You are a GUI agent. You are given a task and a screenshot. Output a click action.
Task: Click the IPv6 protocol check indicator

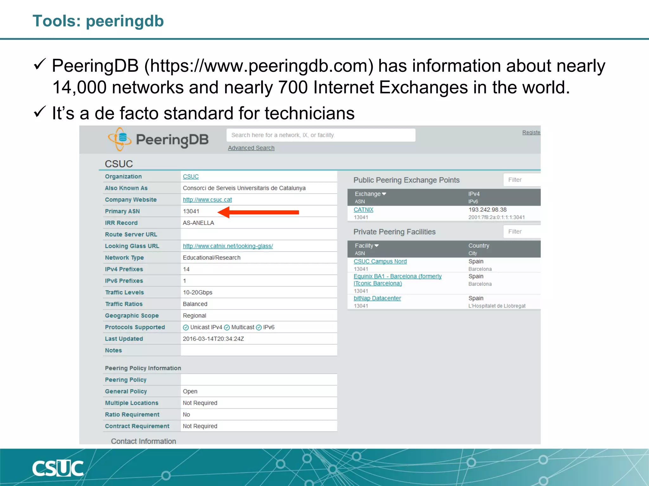pyautogui.click(x=259, y=327)
